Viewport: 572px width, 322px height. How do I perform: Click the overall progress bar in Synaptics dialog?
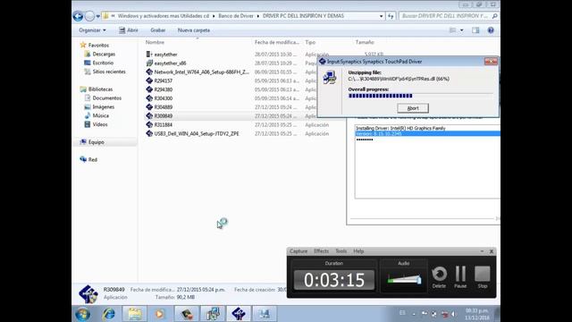(x=420, y=96)
